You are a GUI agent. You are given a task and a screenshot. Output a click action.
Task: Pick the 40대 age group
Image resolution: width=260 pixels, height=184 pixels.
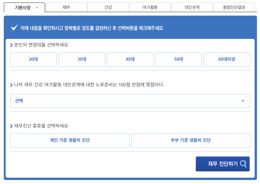pos(130,59)
